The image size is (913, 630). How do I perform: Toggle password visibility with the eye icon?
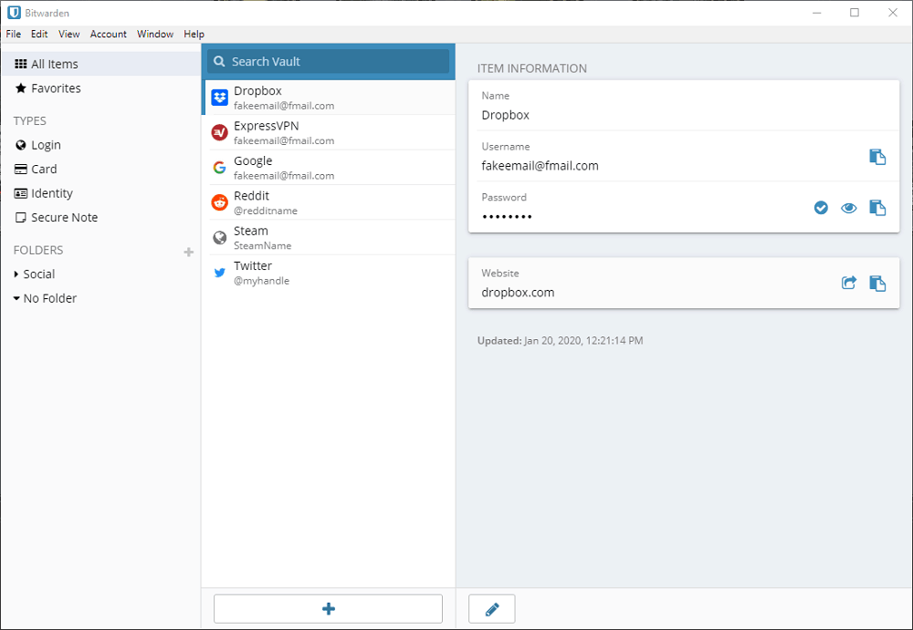[x=849, y=208]
